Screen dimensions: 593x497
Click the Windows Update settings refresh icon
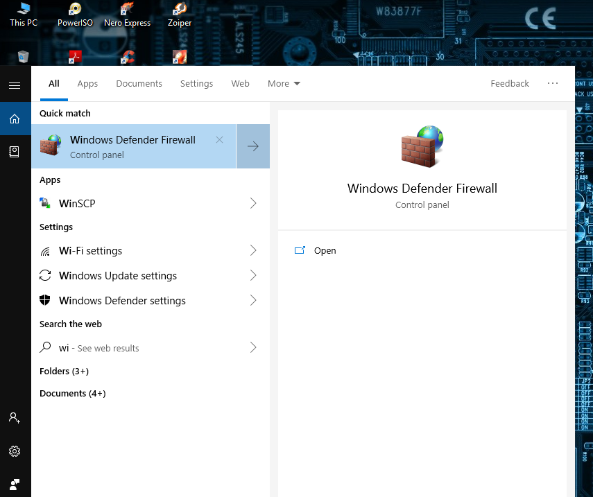click(x=46, y=275)
